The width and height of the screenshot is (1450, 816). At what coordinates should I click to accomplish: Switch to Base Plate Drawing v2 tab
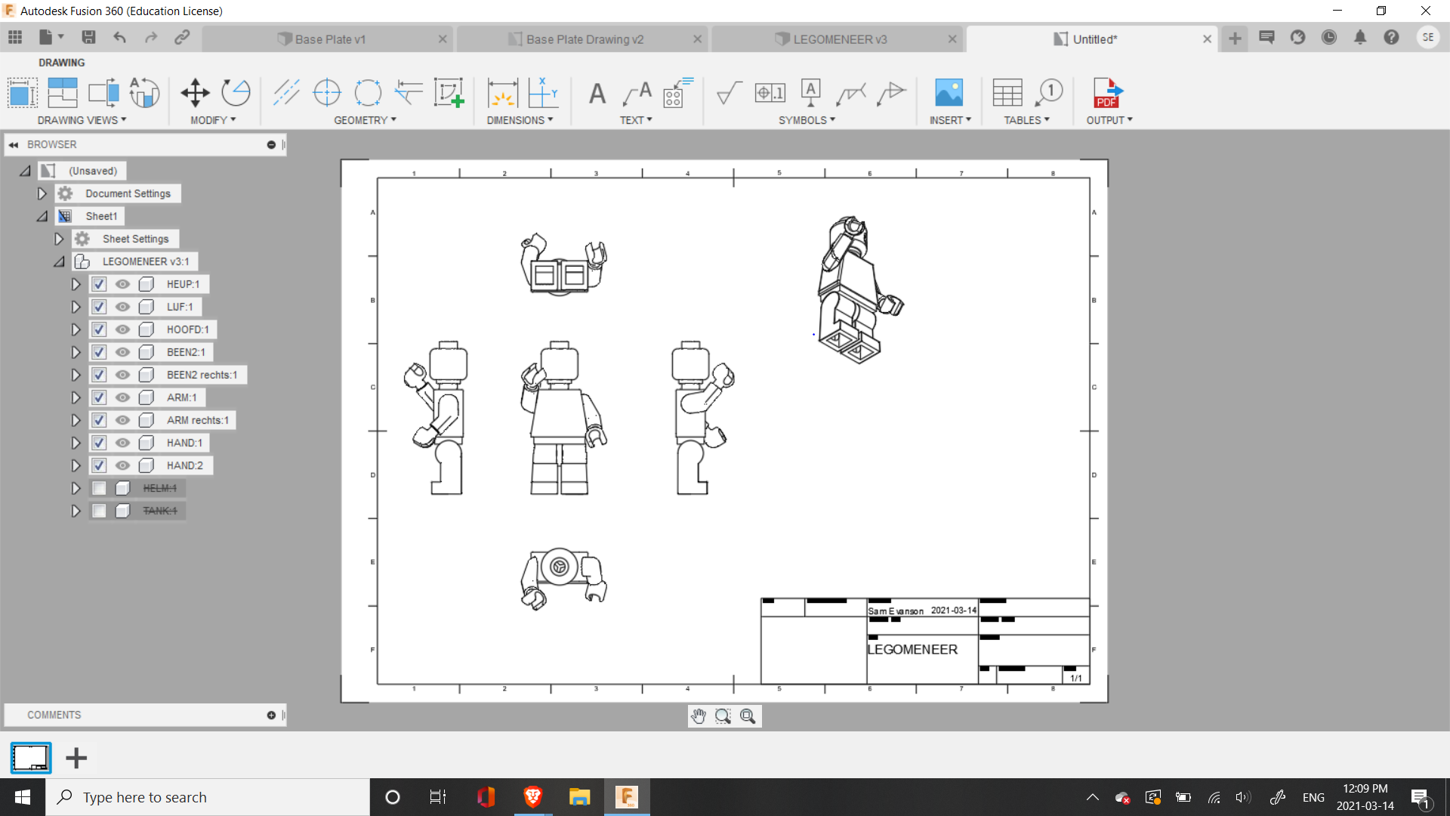[583, 39]
